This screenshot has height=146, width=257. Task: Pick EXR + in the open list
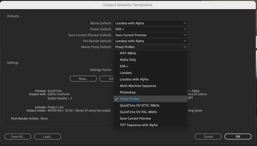coord(151,66)
